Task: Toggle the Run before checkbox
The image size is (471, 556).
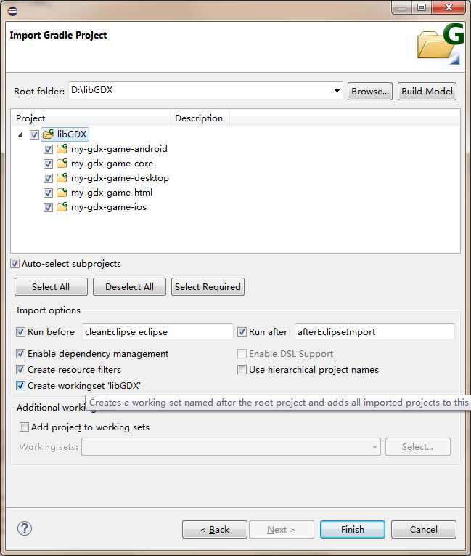Action: point(20,332)
